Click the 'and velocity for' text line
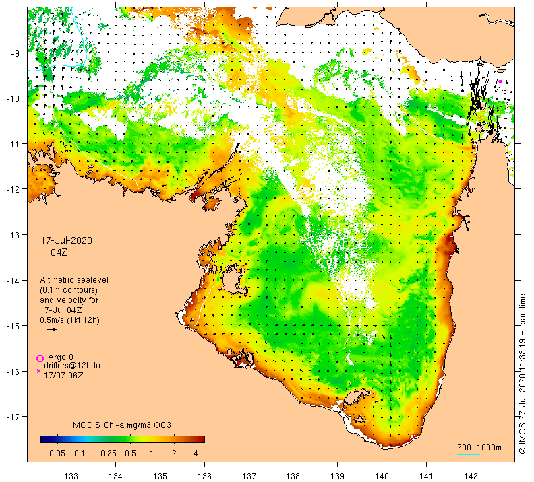Image resolution: width=534 pixels, height=482 pixels. tap(69, 300)
